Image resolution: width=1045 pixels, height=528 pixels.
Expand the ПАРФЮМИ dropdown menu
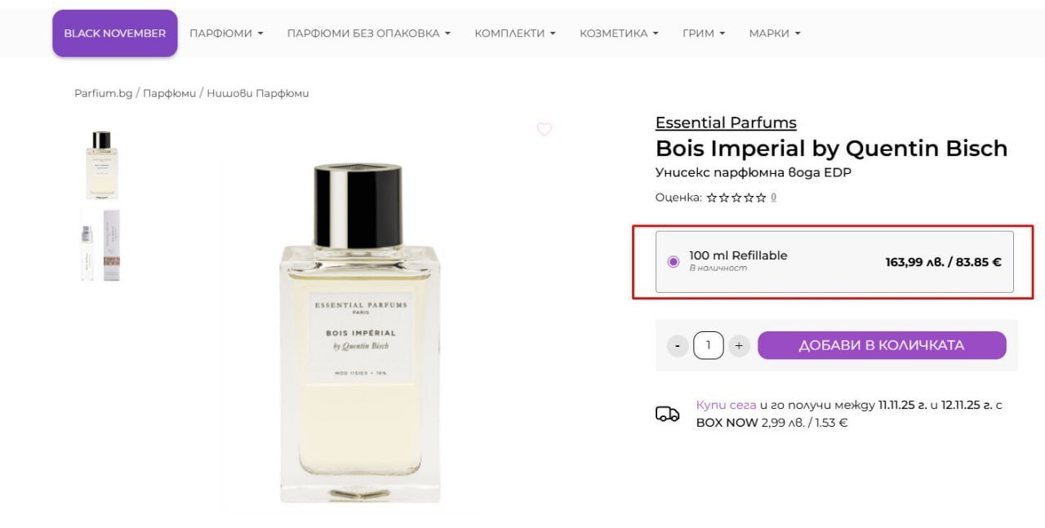pos(226,33)
